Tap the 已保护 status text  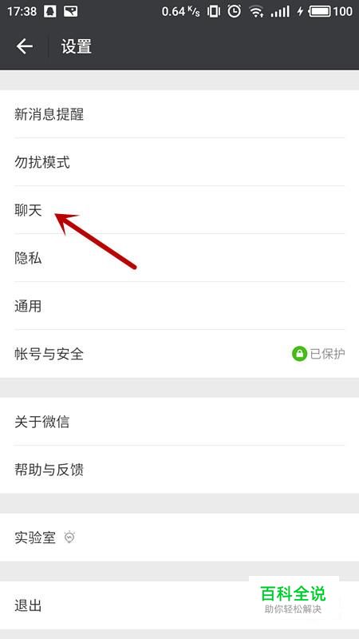pyautogui.click(x=328, y=354)
